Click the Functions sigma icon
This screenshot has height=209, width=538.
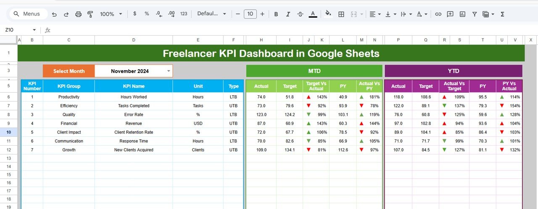pyautogui.click(x=502, y=14)
